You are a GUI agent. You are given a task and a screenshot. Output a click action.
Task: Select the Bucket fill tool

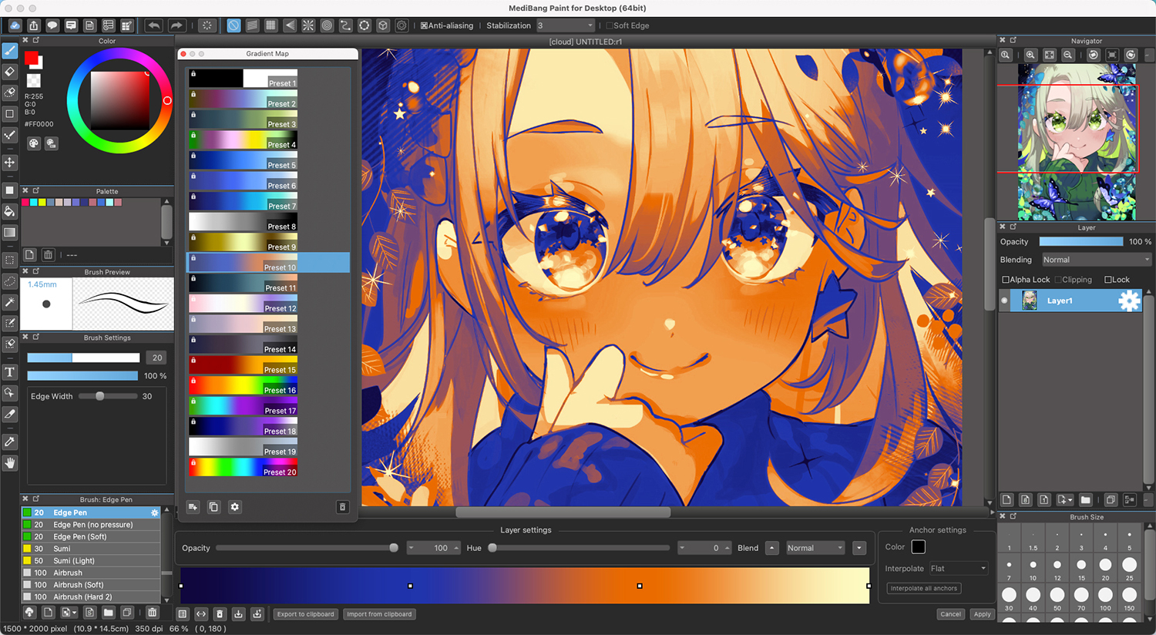tap(10, 211)
